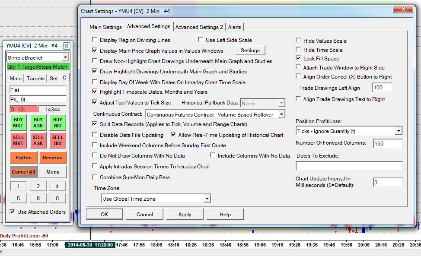Click the SELL MKT button

[x=18, y=140]
